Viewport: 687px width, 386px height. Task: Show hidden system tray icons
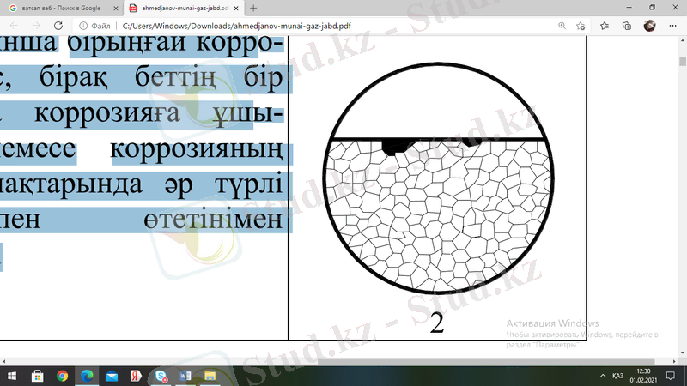(x=603, y=376)
